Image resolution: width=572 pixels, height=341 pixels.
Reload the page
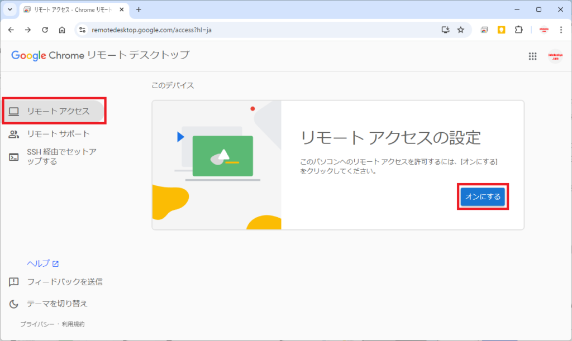(45, 30)
